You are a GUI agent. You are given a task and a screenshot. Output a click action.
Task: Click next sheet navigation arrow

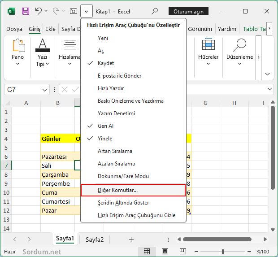pyautogui.click(x=29, y=239)
